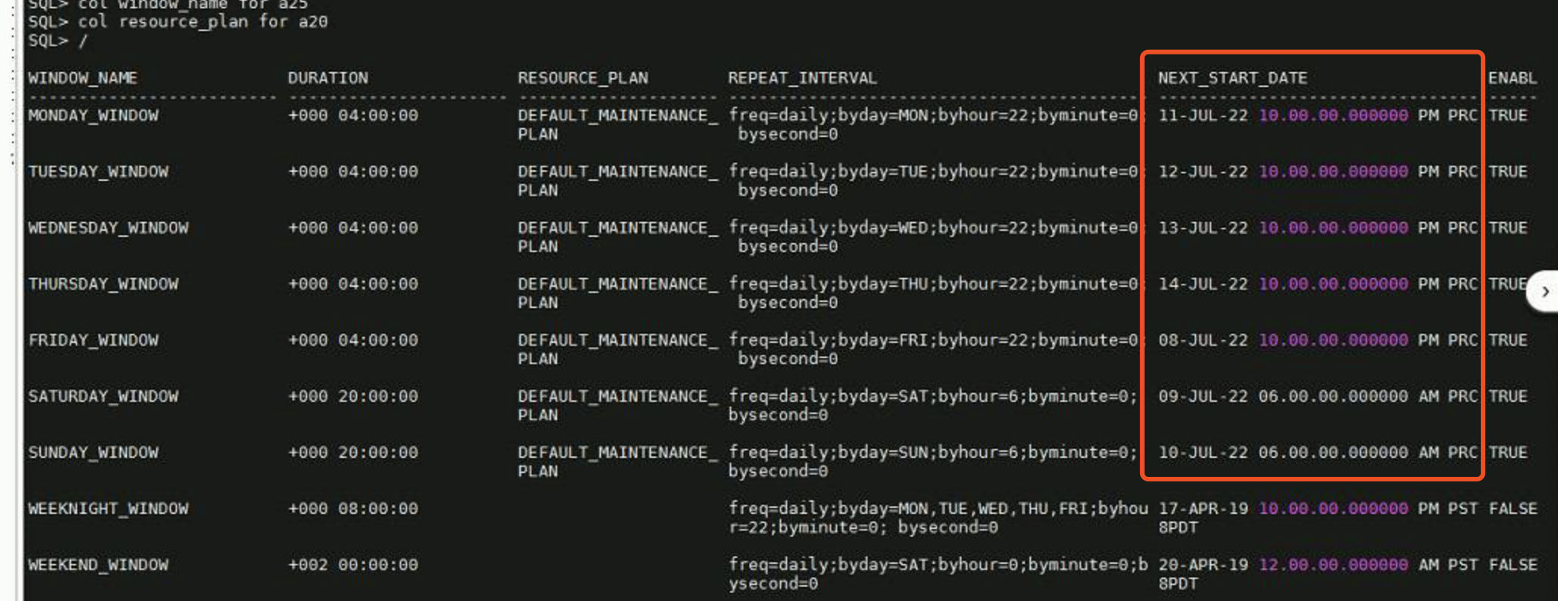Click the right chevron arrow button
Viewport: 1558px width, 601px height.
1544,291
